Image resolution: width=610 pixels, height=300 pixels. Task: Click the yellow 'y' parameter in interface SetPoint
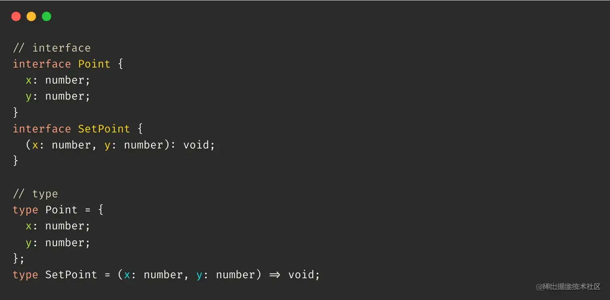[107, 145]
